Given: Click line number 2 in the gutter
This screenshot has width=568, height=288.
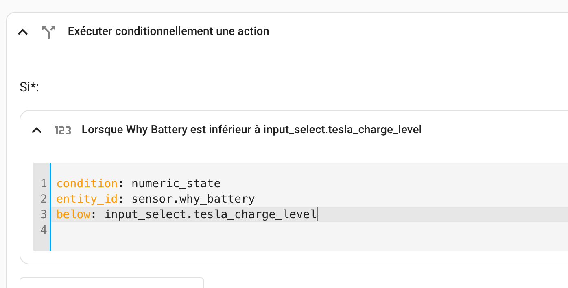Looking at the screenshot, I should (x=44, y=199).
